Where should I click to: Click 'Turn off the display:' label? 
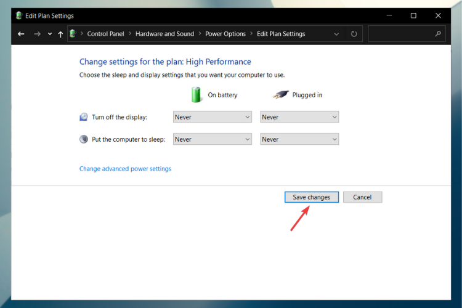click(120, 117)
